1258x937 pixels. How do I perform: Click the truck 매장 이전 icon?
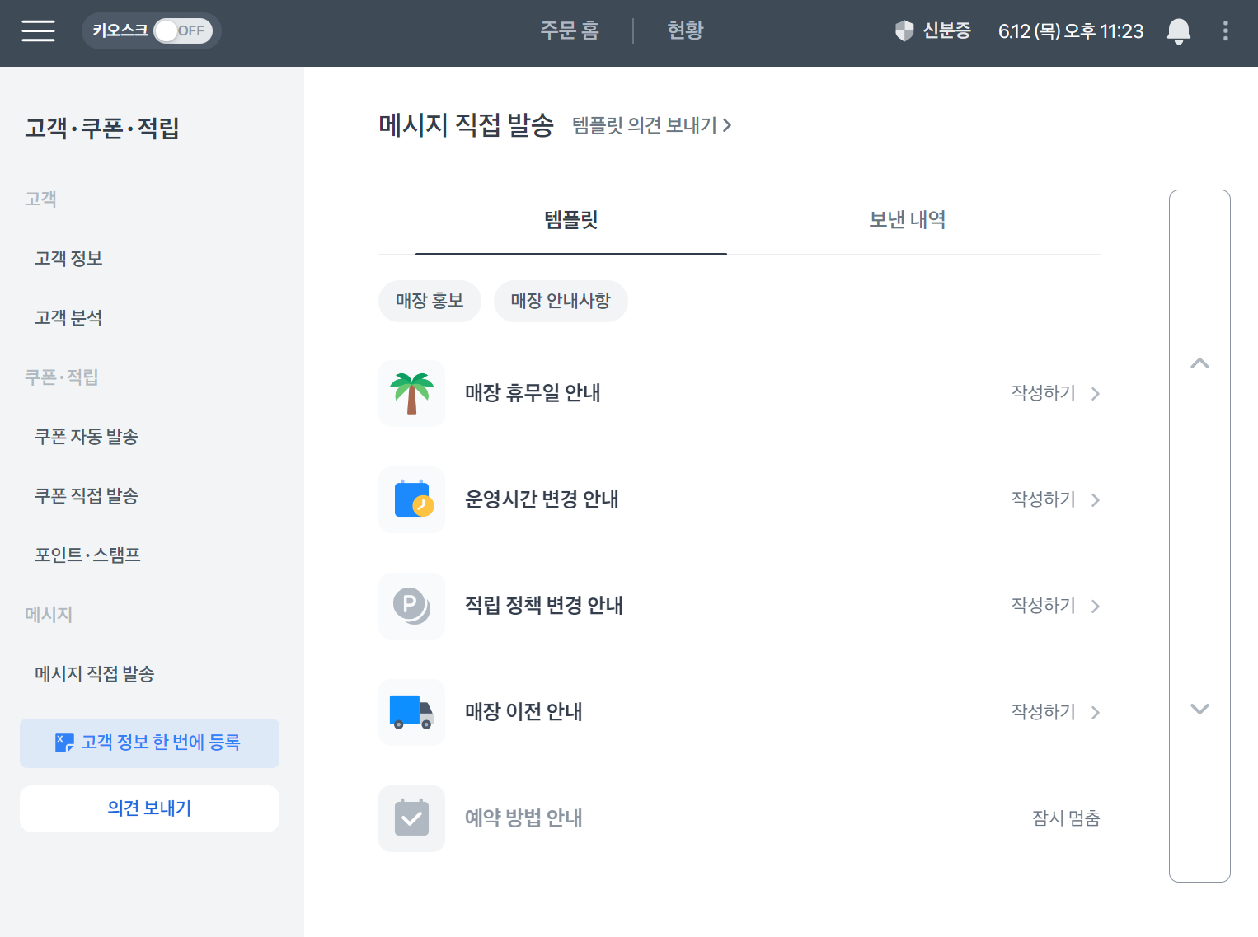click(411, 712)
